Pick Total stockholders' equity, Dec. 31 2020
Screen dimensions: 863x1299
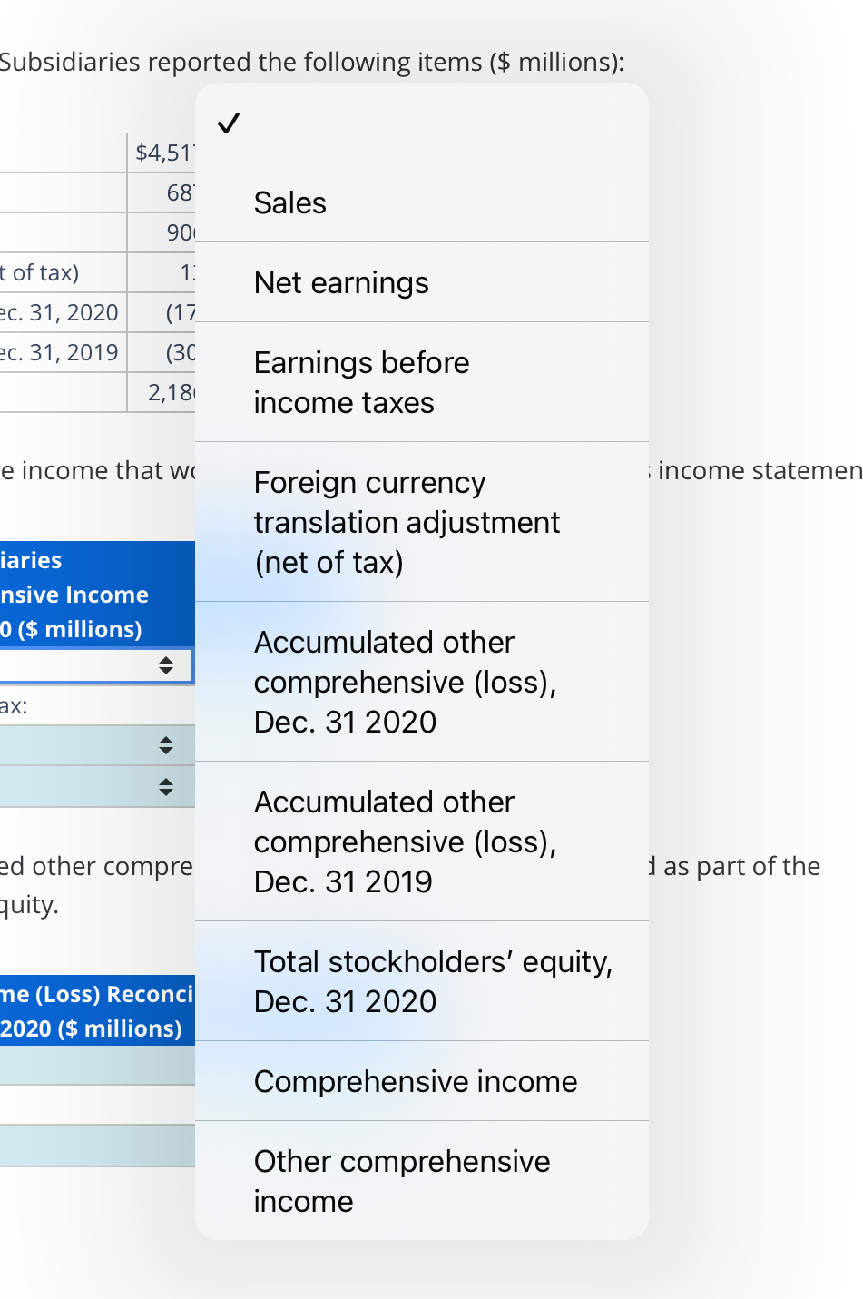434,981
